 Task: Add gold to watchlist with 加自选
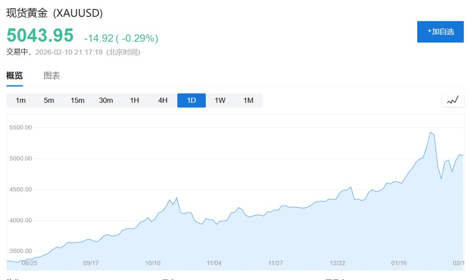click(440, 32)
